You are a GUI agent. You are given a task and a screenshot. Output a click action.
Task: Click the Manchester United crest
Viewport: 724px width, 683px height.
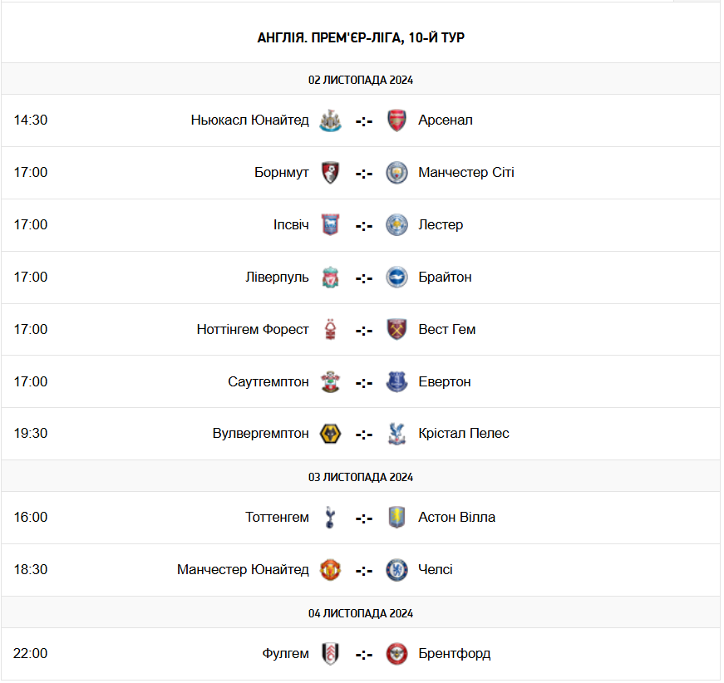[331, 570]
